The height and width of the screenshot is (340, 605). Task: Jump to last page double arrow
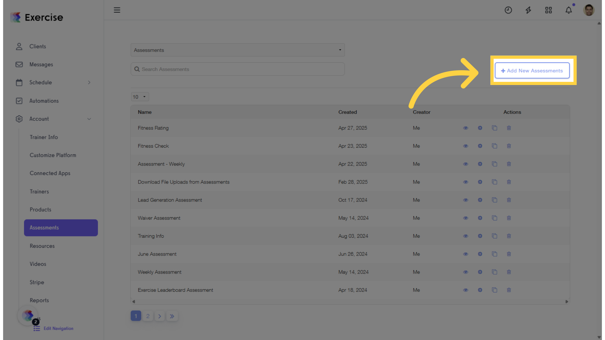172,316
